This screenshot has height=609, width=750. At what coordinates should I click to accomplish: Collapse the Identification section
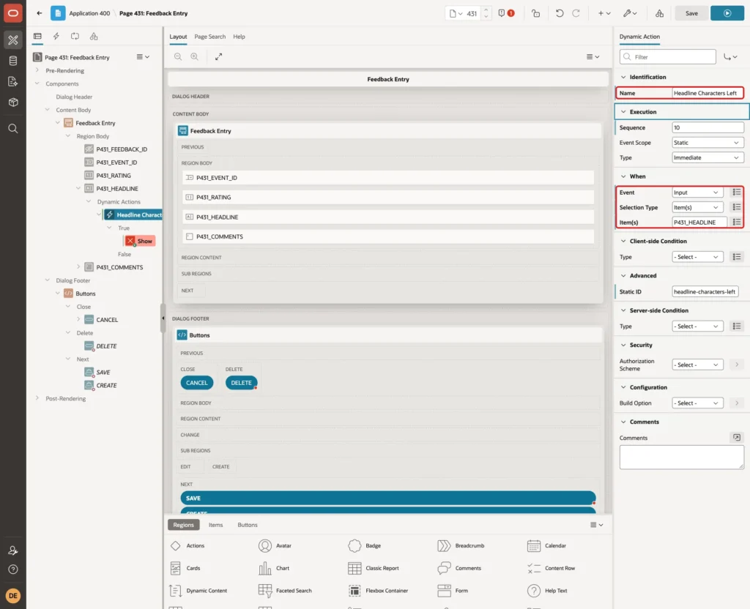click(623, 77)
